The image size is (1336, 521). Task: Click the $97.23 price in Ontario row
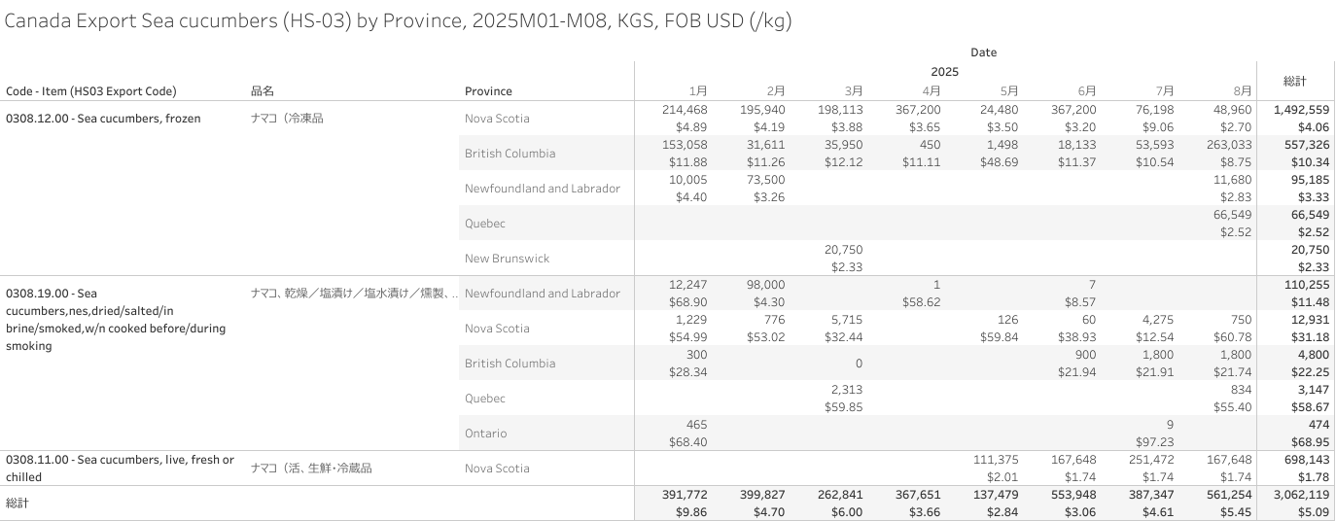[x=1154, y=442]
